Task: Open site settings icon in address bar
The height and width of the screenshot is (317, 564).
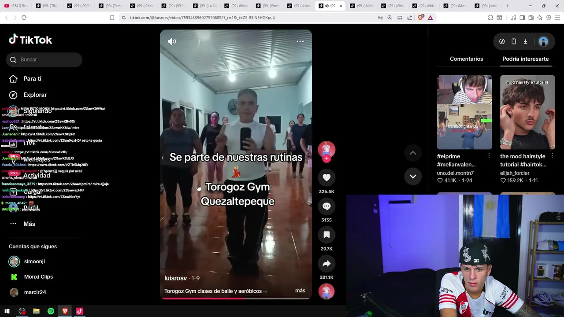Action: click(123, 18)
